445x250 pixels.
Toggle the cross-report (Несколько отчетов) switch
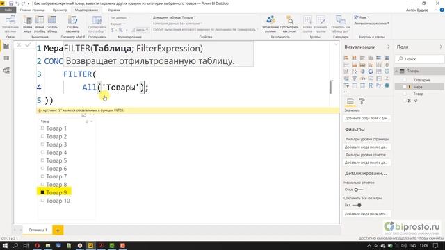pyautogui.click(x=358, y=190)
